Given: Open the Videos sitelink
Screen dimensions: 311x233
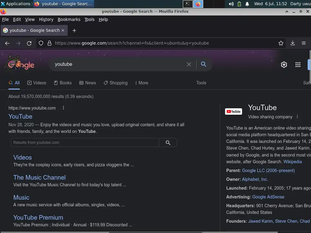Looking at the screenshot, I should 22,157.
